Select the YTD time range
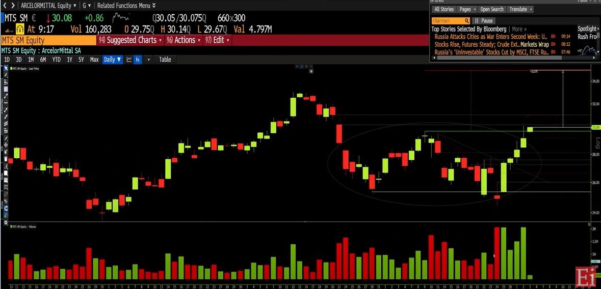The width and height of the screenshot is (601, 289). (57, 60)
